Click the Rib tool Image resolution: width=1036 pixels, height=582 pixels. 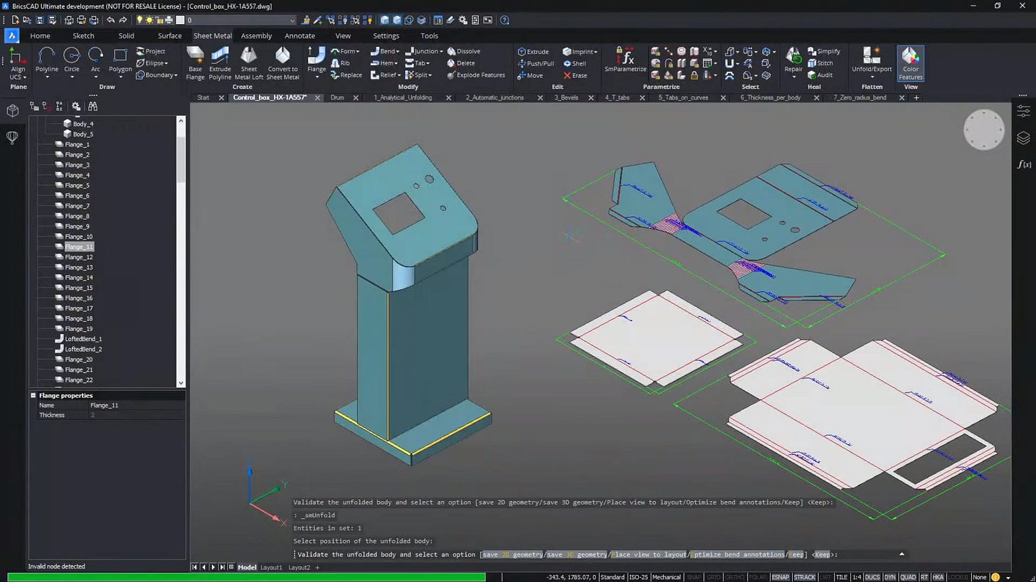click(x=340, y=63)
